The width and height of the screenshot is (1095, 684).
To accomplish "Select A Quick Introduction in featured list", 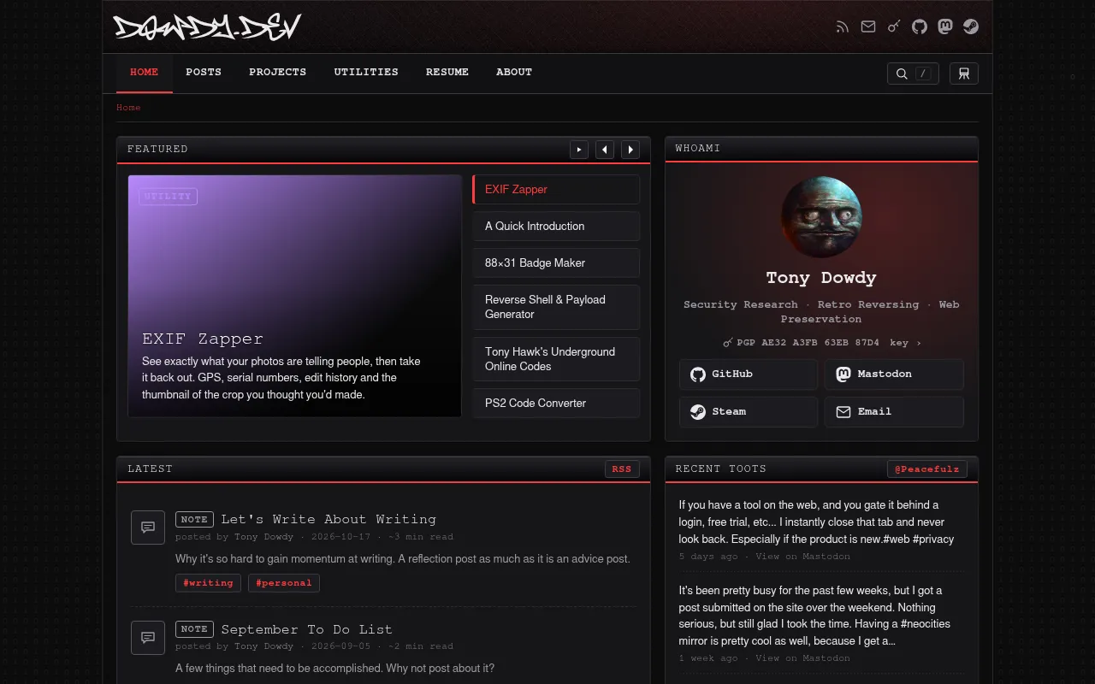I will tap(556, 227).
